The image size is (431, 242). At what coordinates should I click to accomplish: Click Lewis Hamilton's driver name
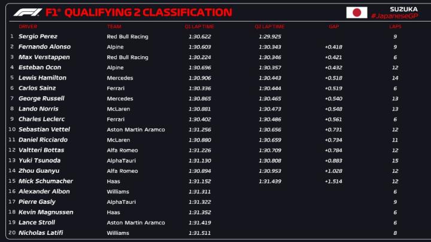(x=42, y=78)
